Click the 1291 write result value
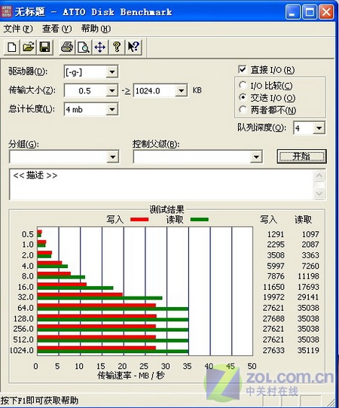The height and width of the screenshot is (408, 339). (x=276, y=234)
